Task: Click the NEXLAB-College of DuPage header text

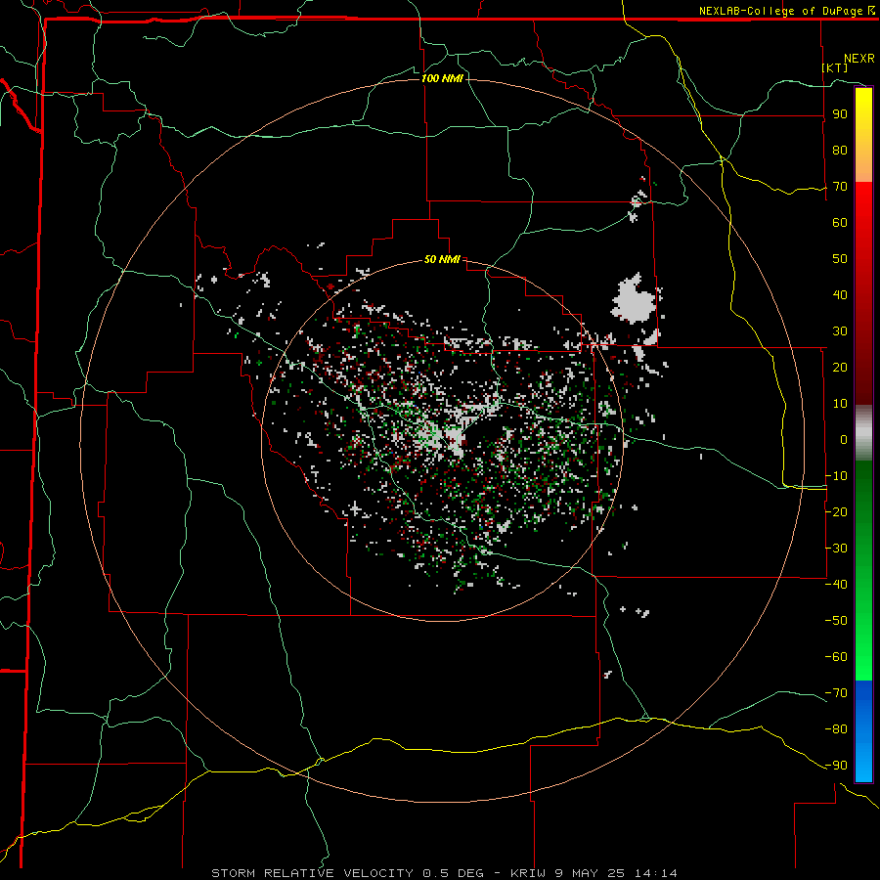Action: 786,11
